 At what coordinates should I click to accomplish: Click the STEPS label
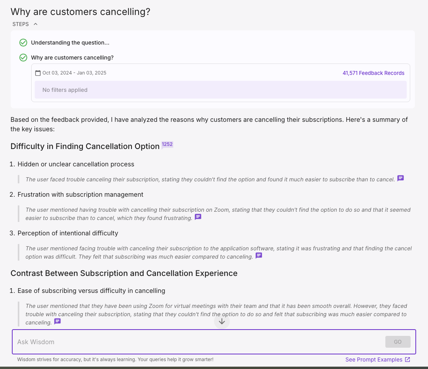point(21,24)
